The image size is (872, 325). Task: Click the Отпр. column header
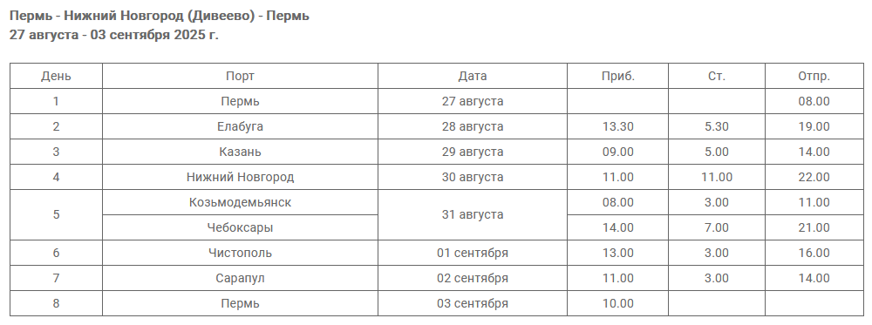(814, 76)
